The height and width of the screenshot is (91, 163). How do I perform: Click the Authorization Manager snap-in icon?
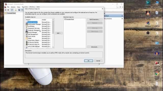pos(26,24)
